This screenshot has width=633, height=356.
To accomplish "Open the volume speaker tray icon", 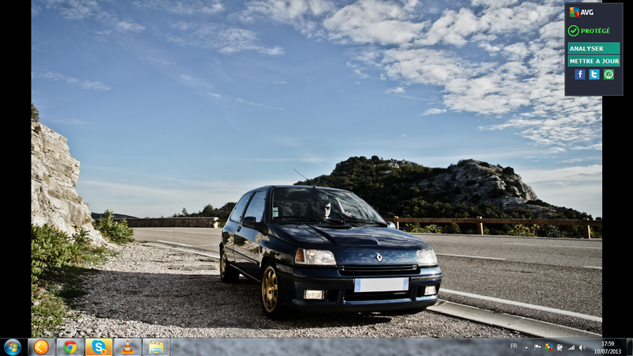I will tap(582, 347).
